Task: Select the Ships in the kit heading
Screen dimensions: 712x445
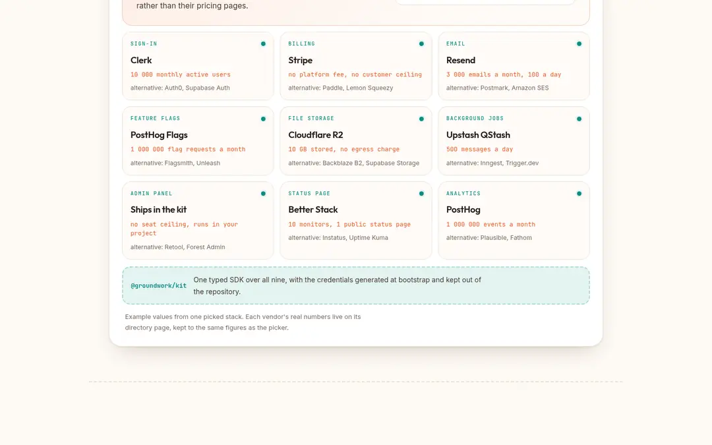Action: click(x=158, y=210)
